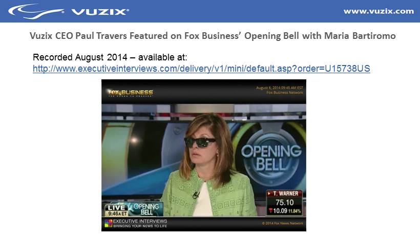The width and height of the screenshot is (420, 236).
Task: Click the VUZIX wordmark in header
Action: point(100,12)
